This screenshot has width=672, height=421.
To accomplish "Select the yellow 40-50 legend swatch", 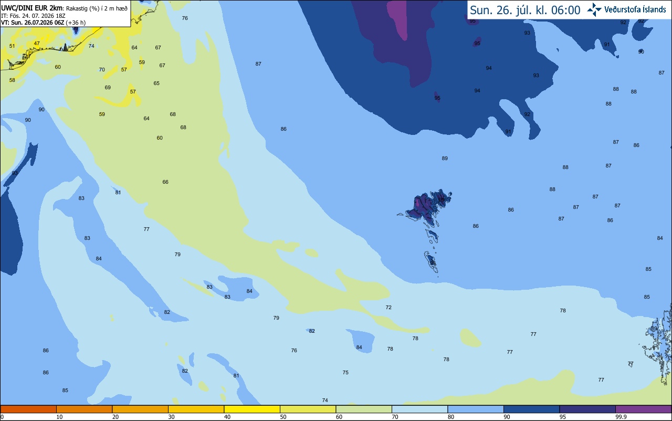I will pos(252,409).
